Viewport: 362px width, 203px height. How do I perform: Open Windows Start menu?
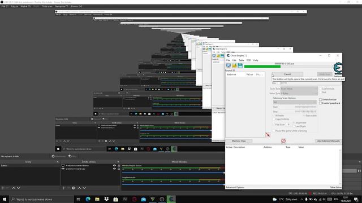tap(5, 199)
